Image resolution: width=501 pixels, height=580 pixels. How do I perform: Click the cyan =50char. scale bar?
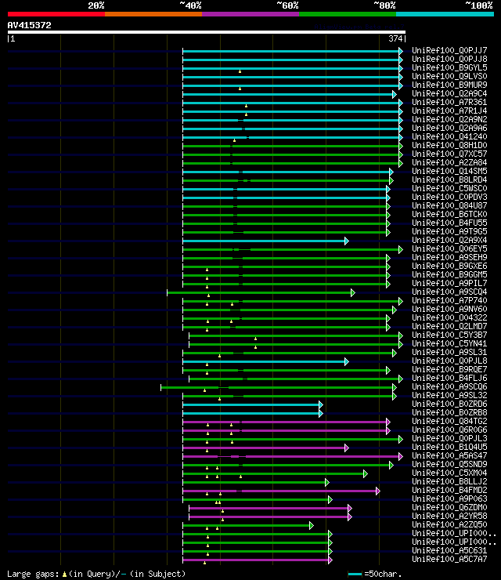[x=355, y=574]
